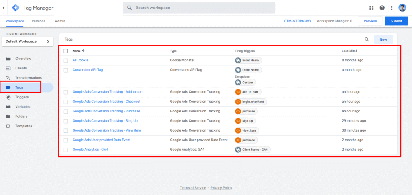Toggle the select-all checkbox in Name header
Screen dimensions: 412x195
point(66,51)
